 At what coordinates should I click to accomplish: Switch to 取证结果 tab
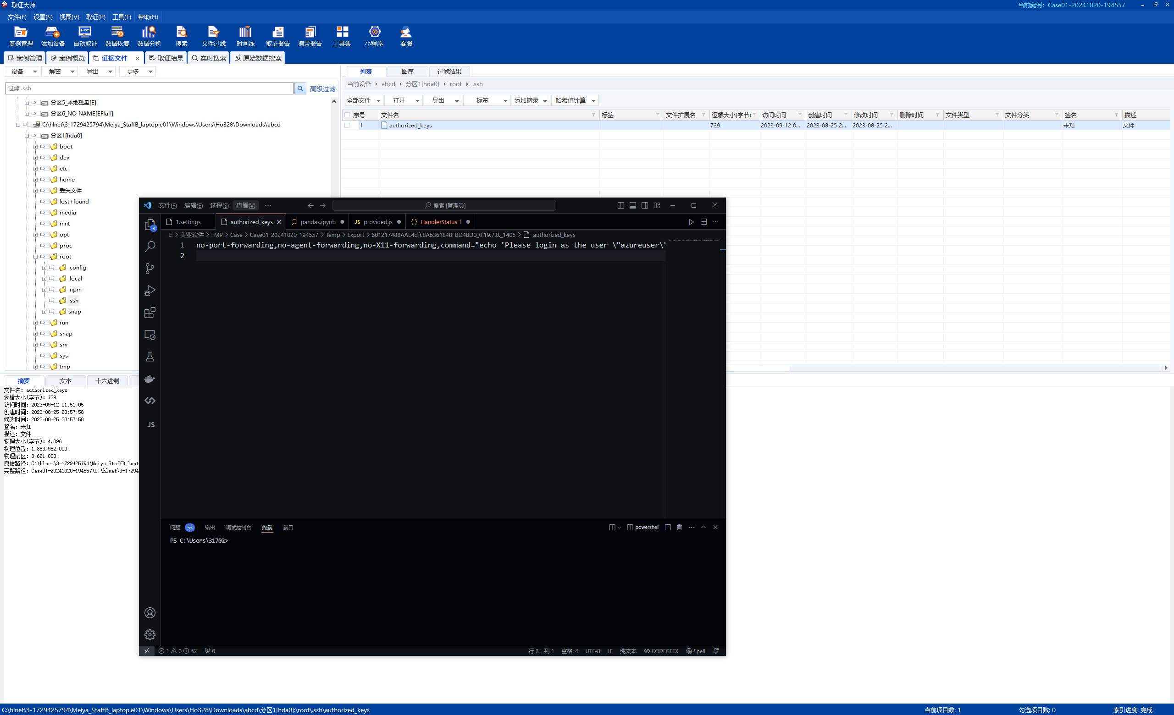pos(166,58)
